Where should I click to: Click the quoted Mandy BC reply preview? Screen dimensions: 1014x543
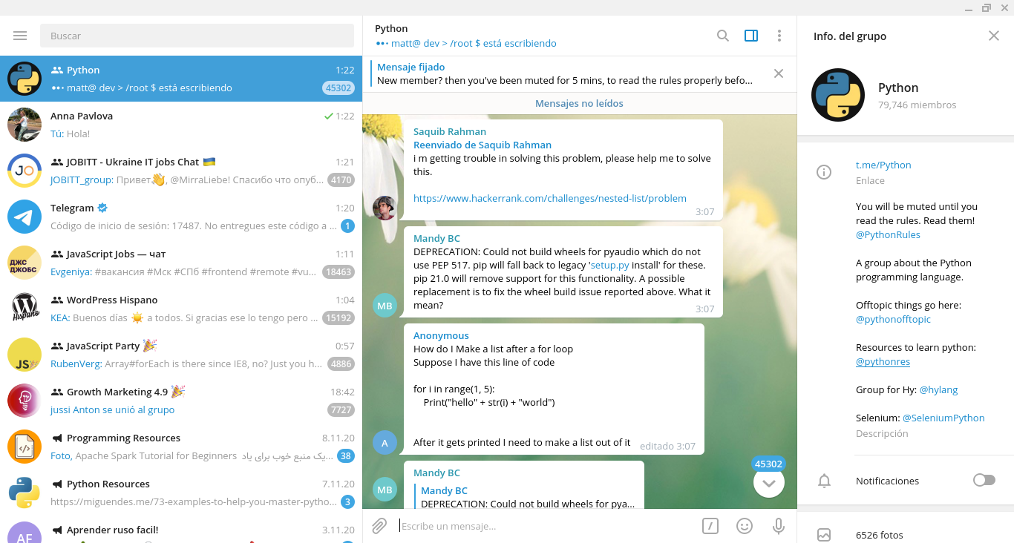point(527,497)
